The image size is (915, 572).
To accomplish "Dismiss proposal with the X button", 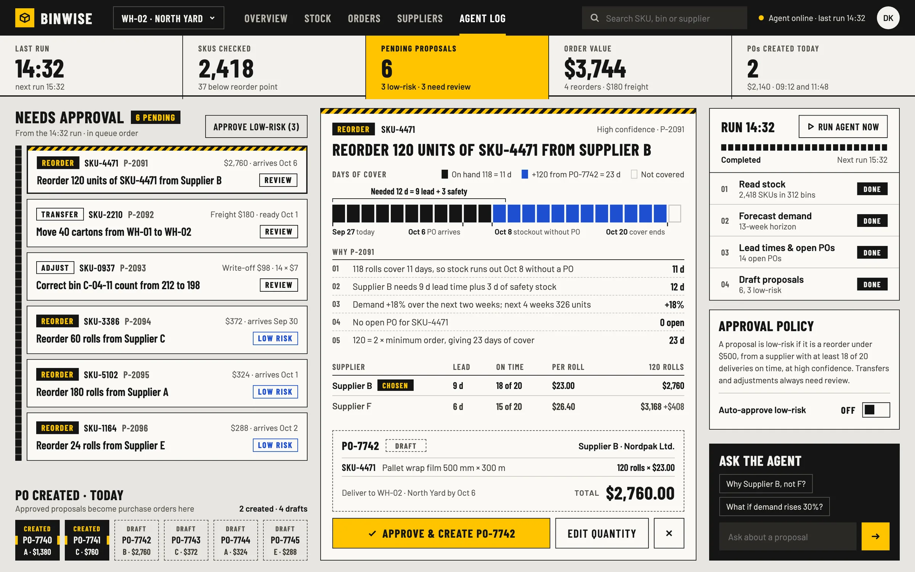I will [669, 533].
